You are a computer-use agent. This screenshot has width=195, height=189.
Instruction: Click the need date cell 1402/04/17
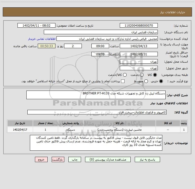pyautogui.click(x=20, y=130)
